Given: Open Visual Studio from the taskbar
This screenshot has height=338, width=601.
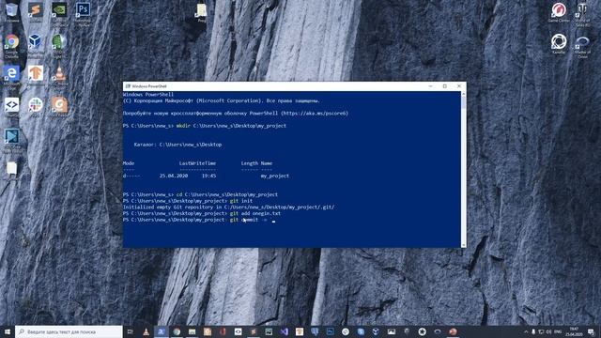Looking at the screenshot, I should tap(284, 331).
